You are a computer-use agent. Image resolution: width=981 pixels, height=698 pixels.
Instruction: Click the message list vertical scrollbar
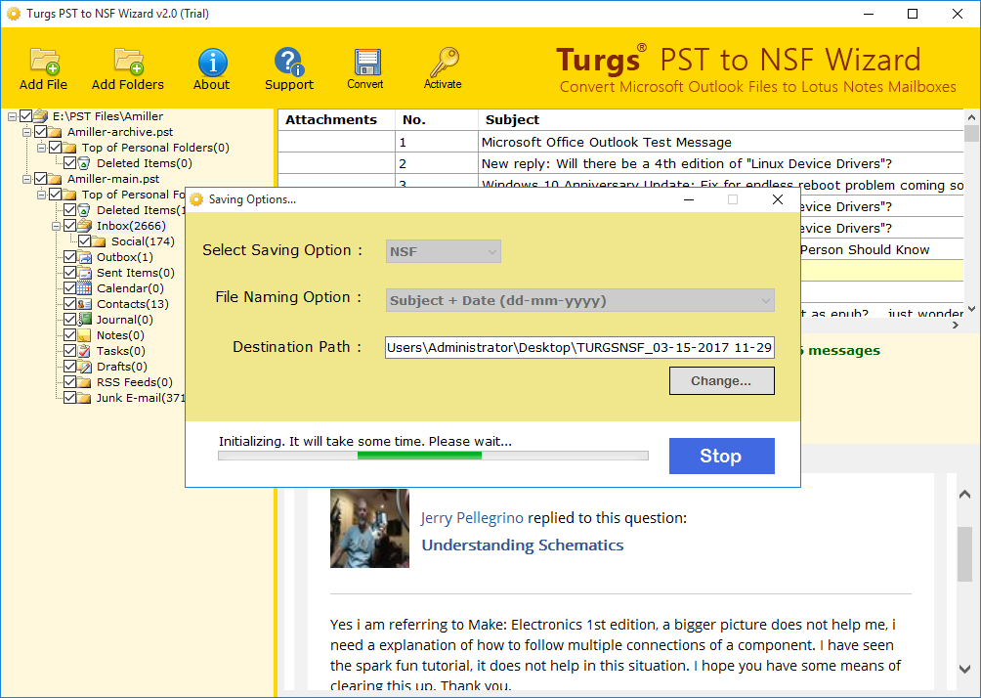click(x=971, y=213)
